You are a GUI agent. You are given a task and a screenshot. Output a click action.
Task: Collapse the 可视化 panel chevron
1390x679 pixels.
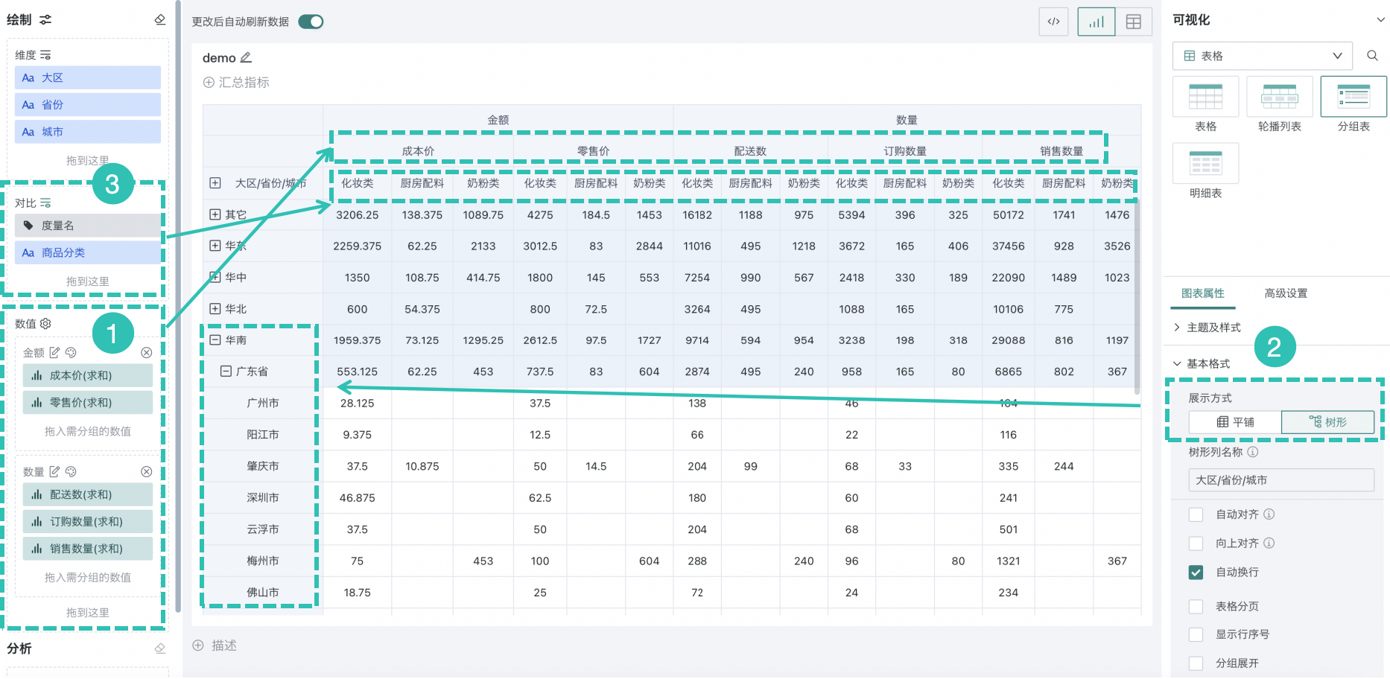[1380, 20]
